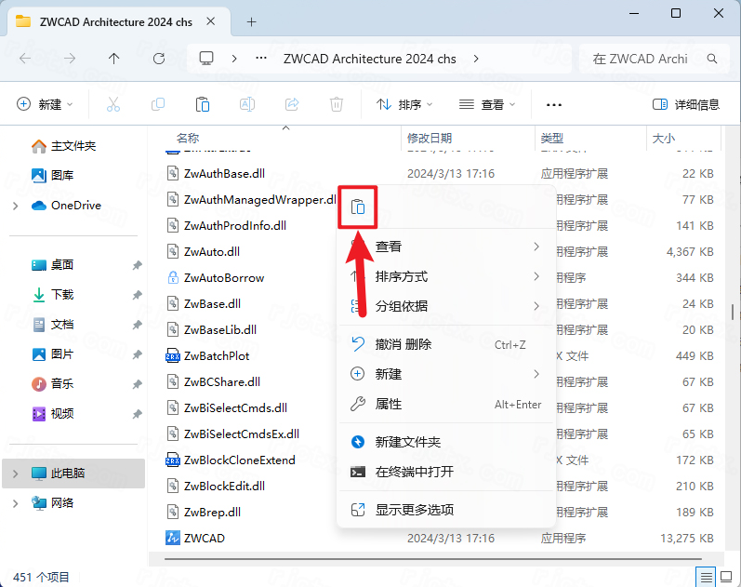Open the 下载 folder in sidebar
Screen dimensions: 741x587
pos(62,295)
